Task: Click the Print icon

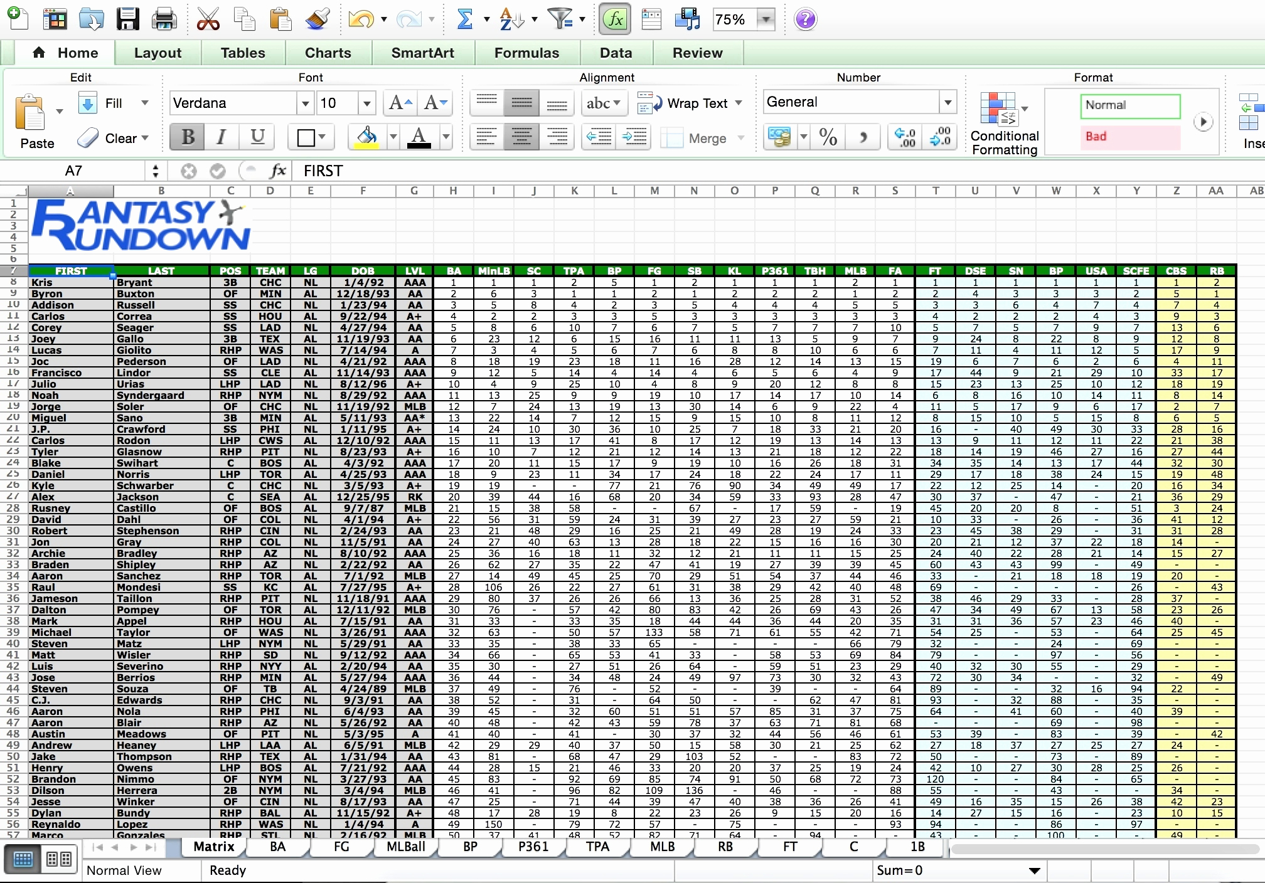Action: tap(164, 19)
